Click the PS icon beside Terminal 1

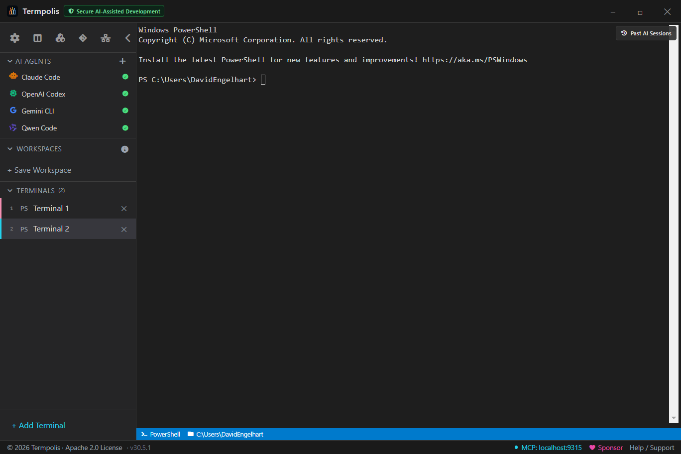click(24, 209)
